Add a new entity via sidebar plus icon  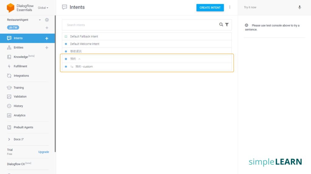coord(47,48)
